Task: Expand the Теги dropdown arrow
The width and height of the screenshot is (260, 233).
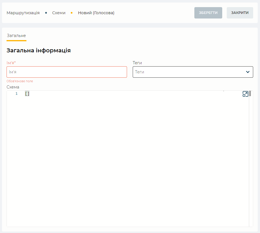Action: tap(247, 72)
